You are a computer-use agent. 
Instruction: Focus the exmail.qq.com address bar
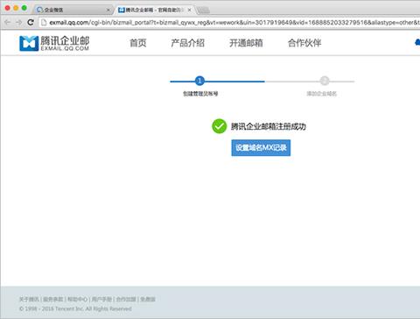(x=230, y=22)
